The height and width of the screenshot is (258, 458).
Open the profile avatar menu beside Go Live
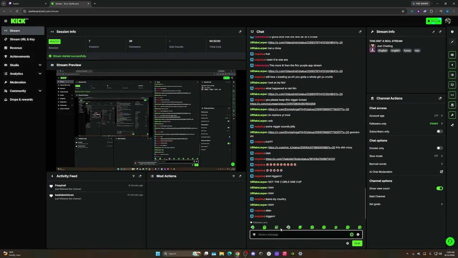pyautogui.click(x=448, y=21)
